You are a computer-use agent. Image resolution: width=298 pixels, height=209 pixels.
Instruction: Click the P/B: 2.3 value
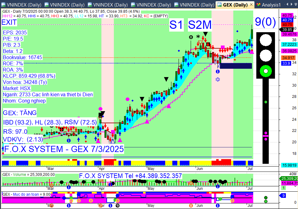click(x=12, y=45)
